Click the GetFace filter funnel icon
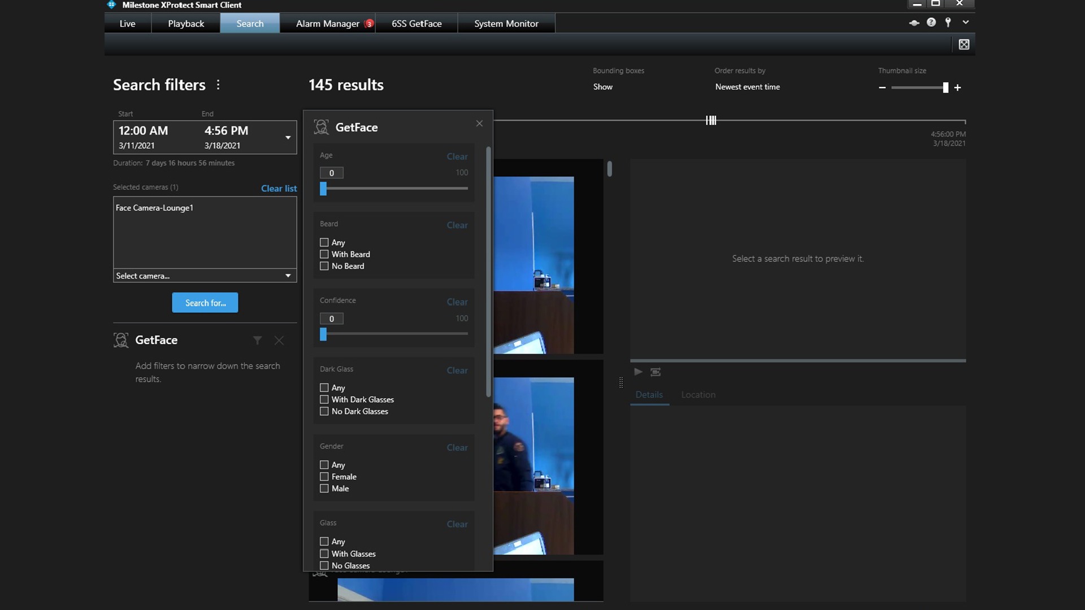This screenshot has width=1085, height=610. click(257, 340)
